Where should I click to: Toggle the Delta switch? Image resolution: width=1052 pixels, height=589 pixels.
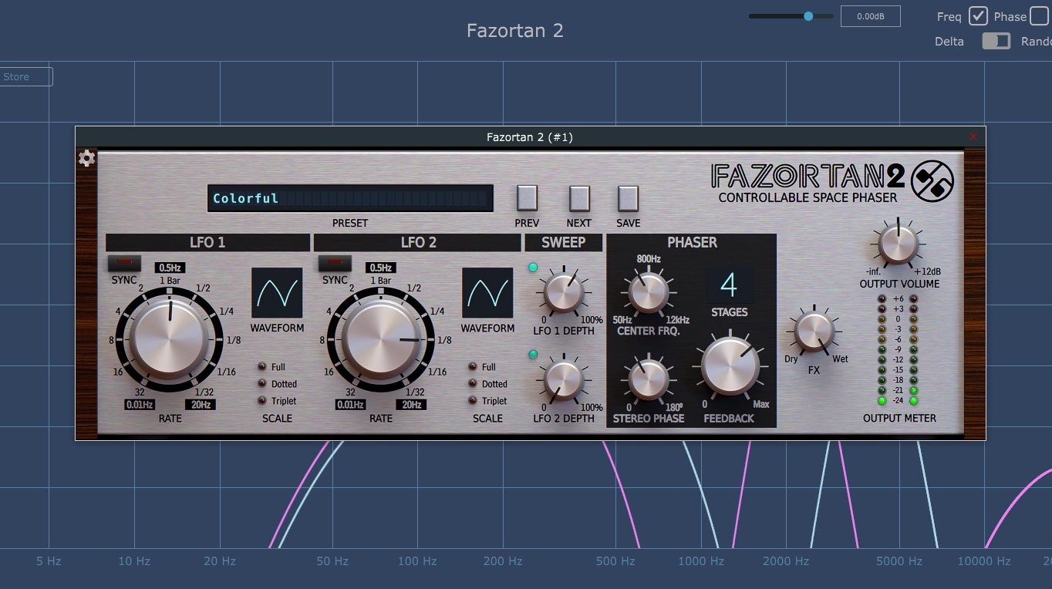click(x=996, y=41)
